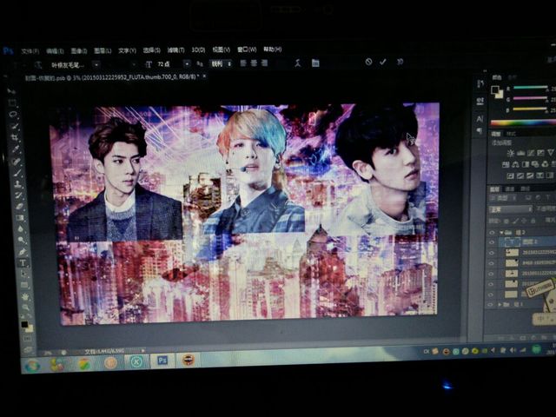Viewport: 556px width, 417px height.
Task: Open the 锐利 anti-aliasing dropdown
Action: point(221,63)
